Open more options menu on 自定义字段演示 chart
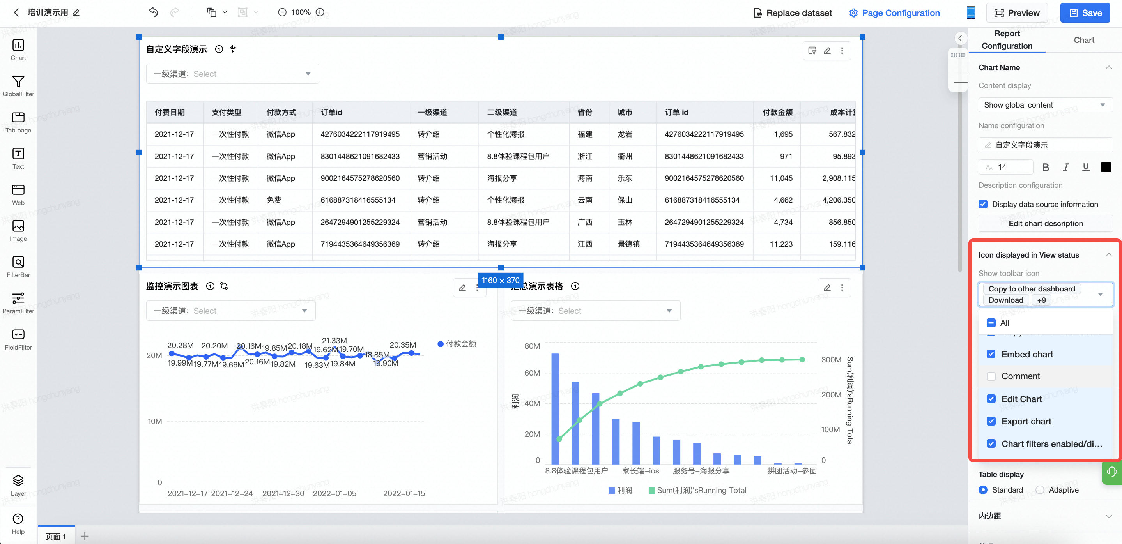Viewport: 1122px width, 544px height. [842, 51]
